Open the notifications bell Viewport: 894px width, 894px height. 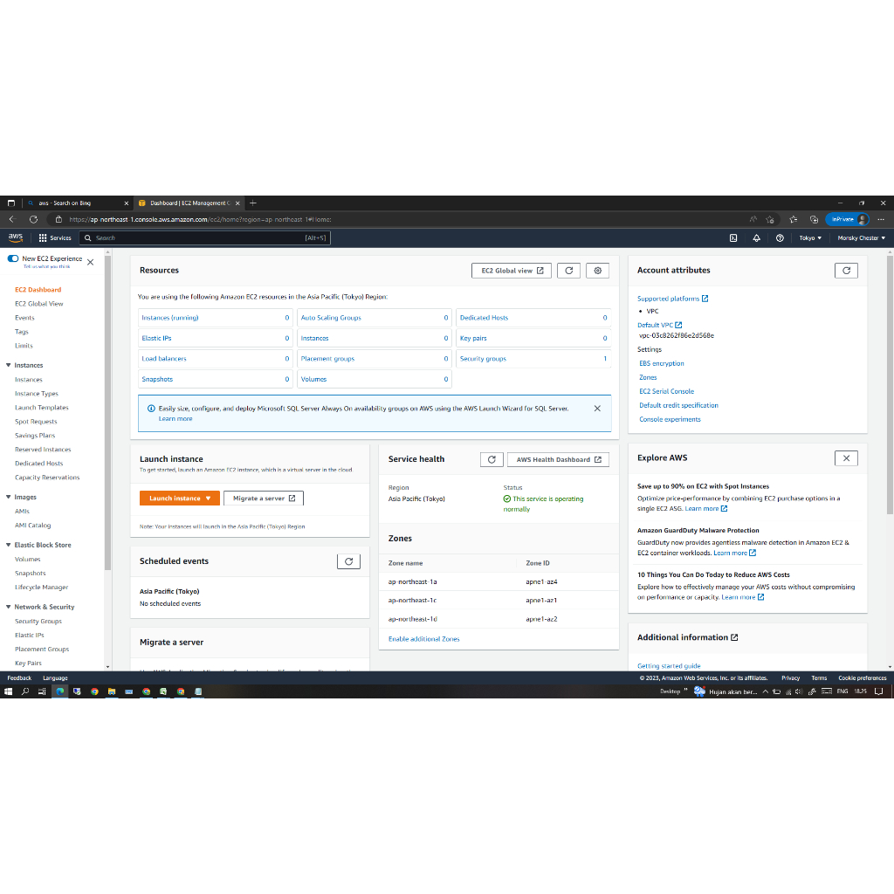pyautogui.click(x=757, y=237)
